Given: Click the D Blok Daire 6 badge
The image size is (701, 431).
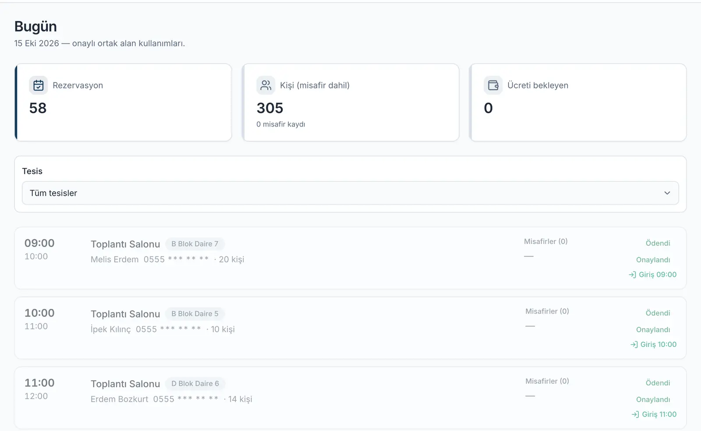Looking at the screenshot, I should 195,384.
